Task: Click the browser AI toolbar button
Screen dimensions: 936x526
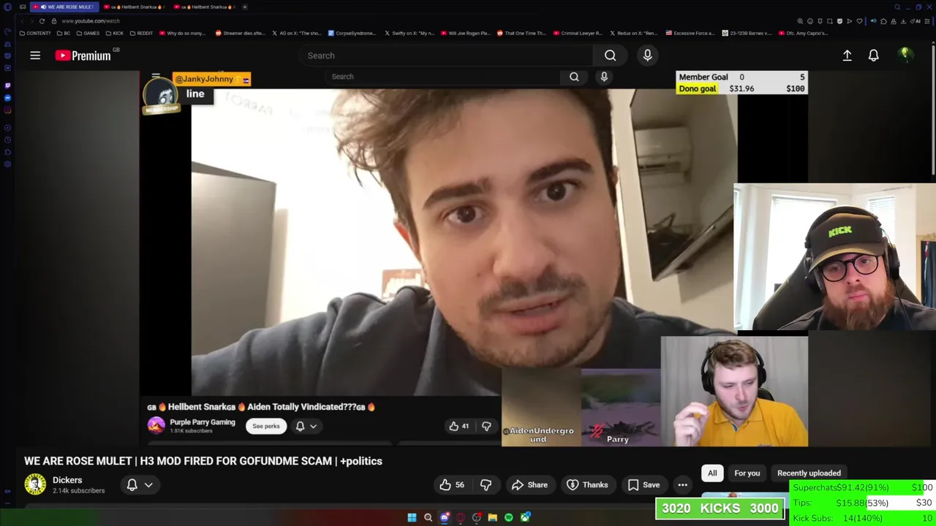Action: (x=916, y=21)
